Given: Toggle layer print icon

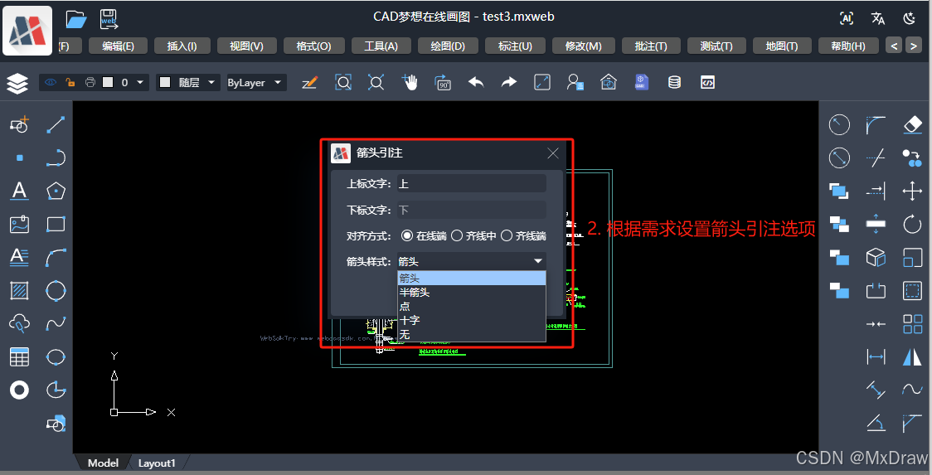Looking at the screenshot, I should (90, 82).
